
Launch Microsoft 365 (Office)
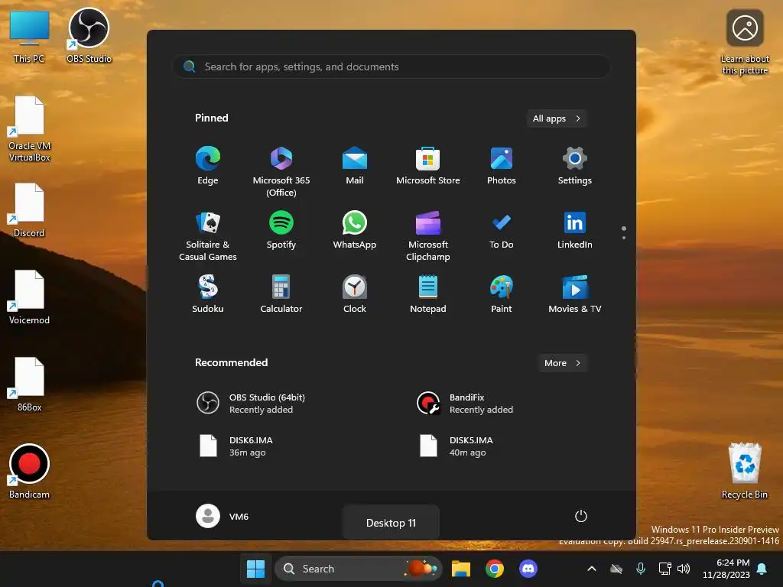click(281, 171)
